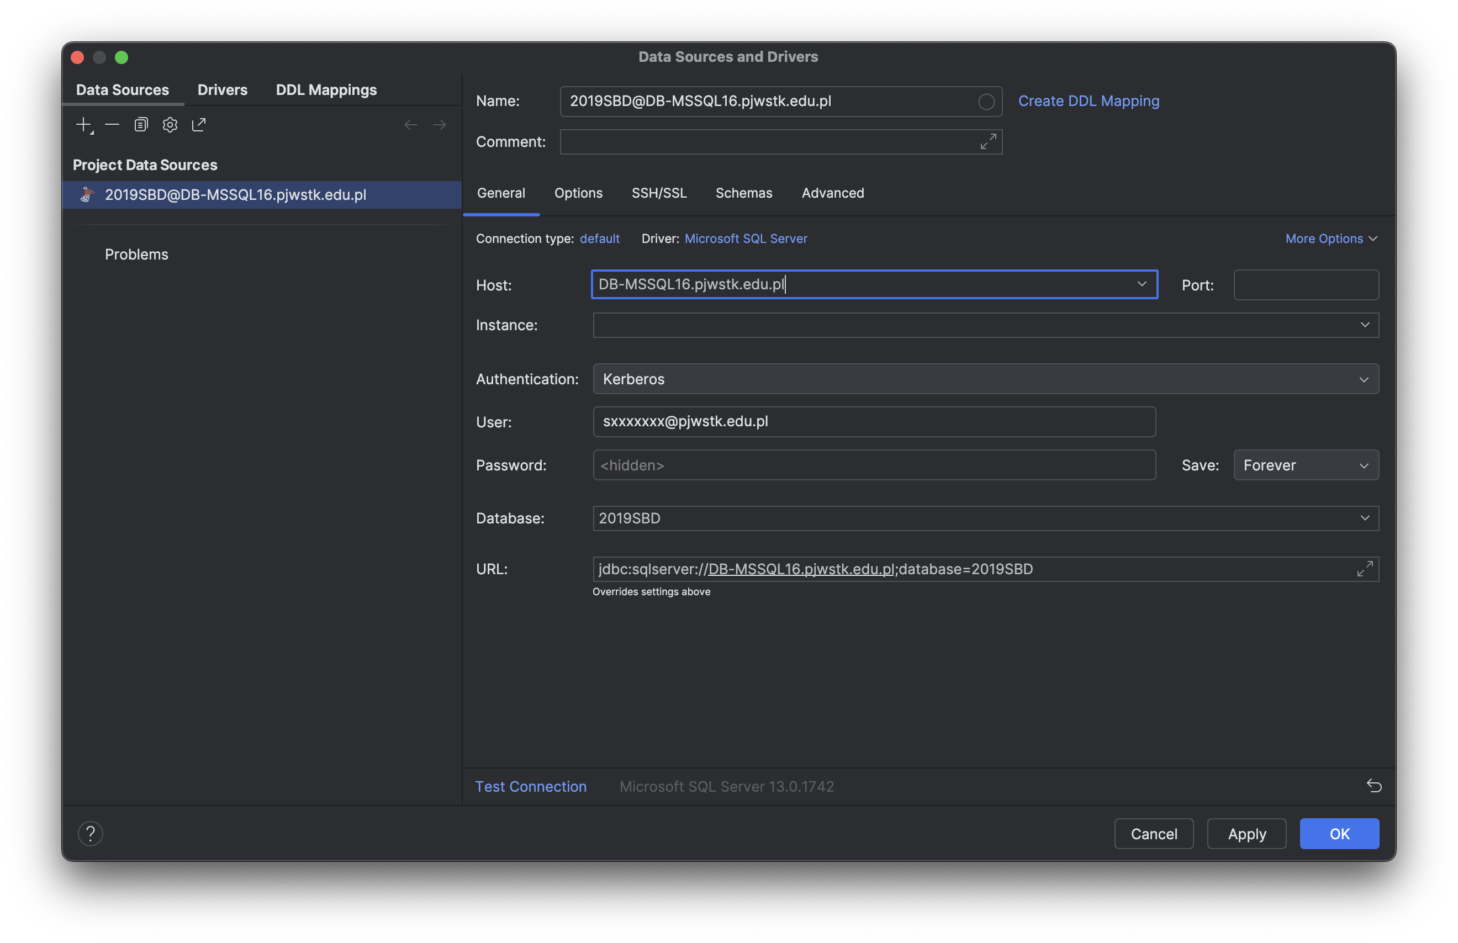Switch to the Drivers tab
Image resolution: width=1458 pixels, height=943 pixels.
click(222, 90)
